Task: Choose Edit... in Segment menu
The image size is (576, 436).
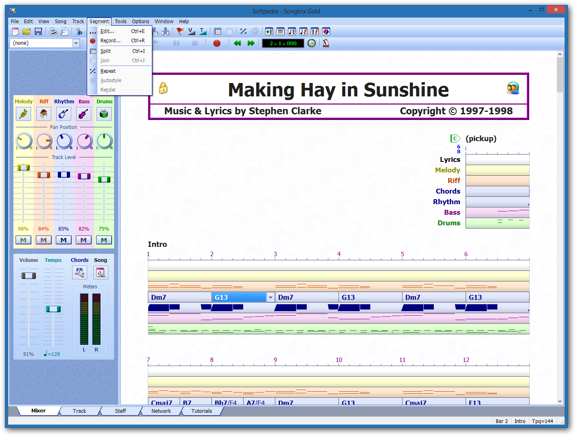Action: click(120, 31)
